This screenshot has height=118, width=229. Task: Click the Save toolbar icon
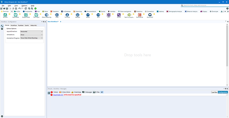pyautogui.click(x=7, y=9)
